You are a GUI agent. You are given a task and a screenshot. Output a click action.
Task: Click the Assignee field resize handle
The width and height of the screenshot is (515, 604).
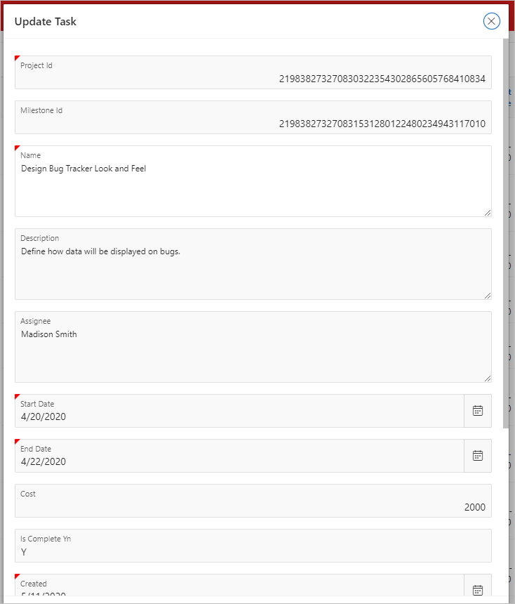click(488, 378)
